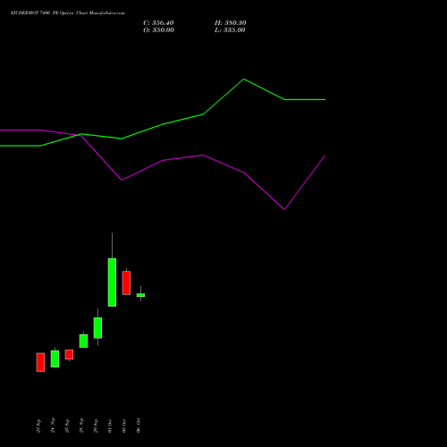The image size is (447, 447).
Task: Click the open value O: 350.00
Action: [158, 30]
